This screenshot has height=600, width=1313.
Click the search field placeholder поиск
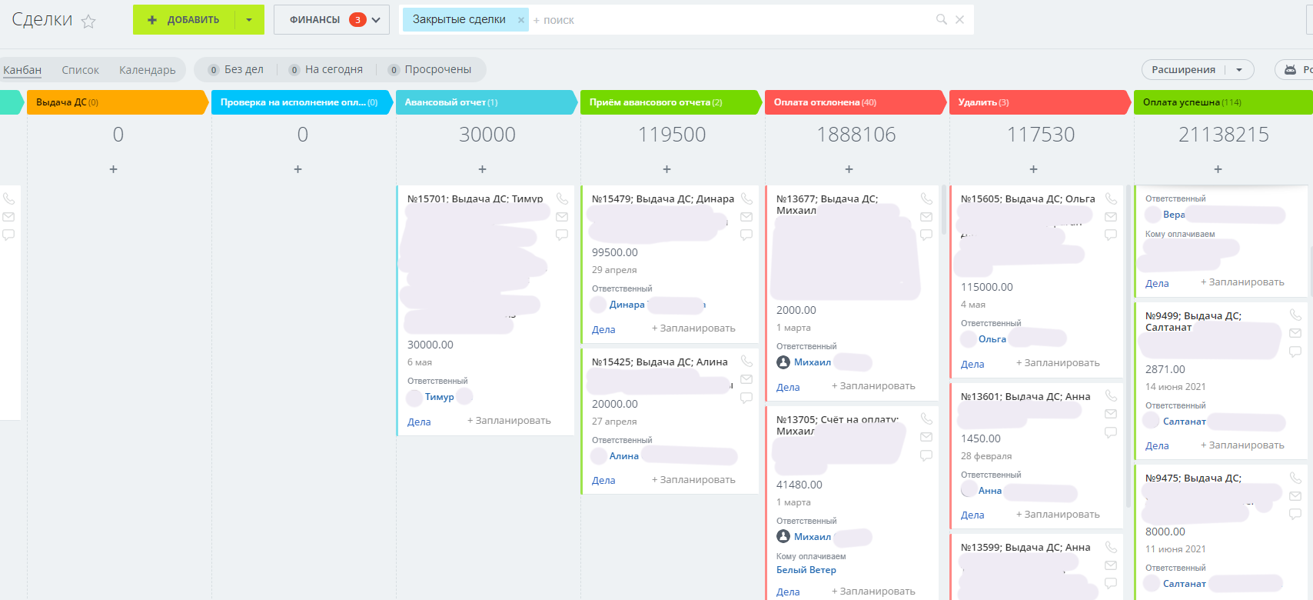(558, 20)
